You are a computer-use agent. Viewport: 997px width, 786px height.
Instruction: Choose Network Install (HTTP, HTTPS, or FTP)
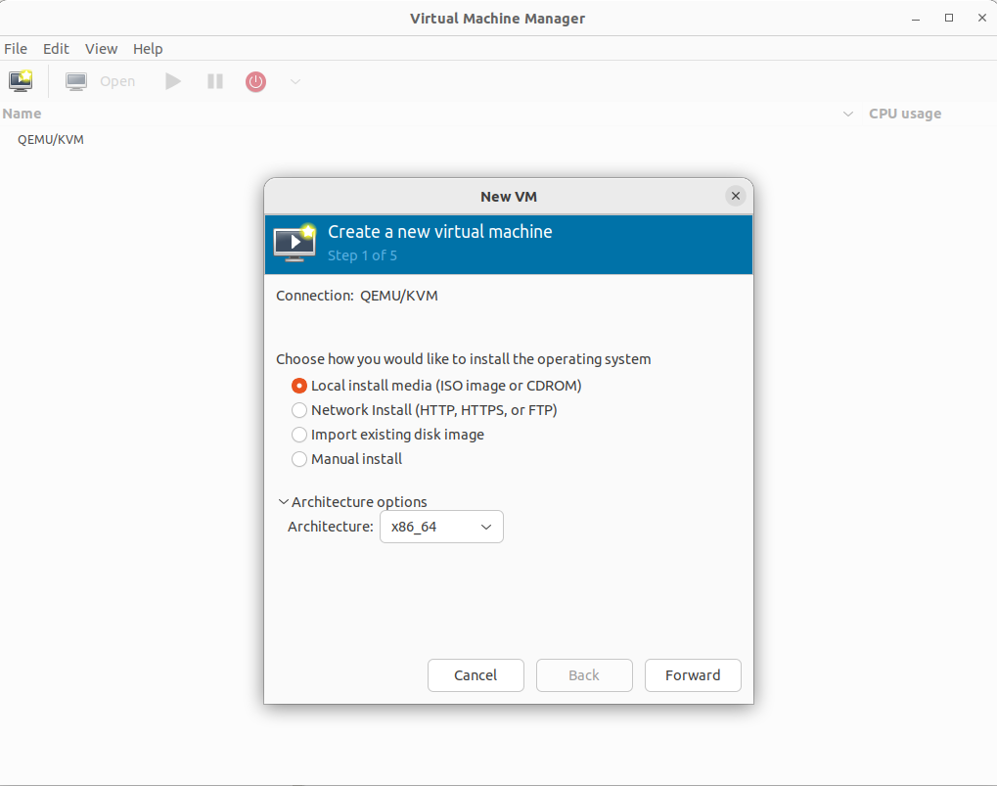tap(299, 410)
